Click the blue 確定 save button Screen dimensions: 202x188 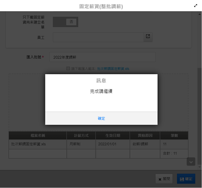(x=186, y=179)
